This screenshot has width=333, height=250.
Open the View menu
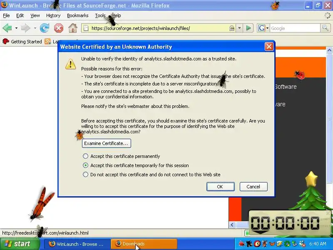point(35,15)
